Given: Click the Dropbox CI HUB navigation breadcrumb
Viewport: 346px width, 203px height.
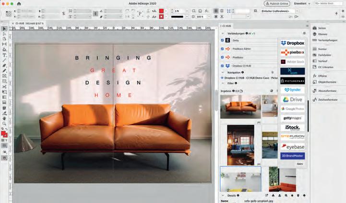Looking at the screenshot, I should 234,78.
